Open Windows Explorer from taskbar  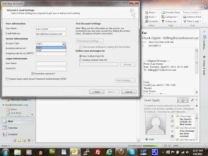click(17, 152)
